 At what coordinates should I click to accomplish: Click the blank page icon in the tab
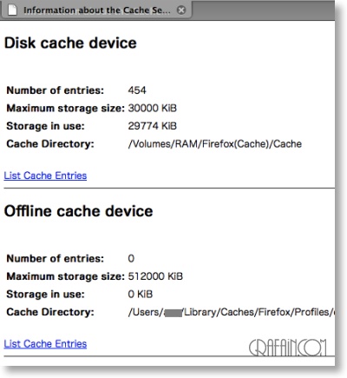pos(12,10)
